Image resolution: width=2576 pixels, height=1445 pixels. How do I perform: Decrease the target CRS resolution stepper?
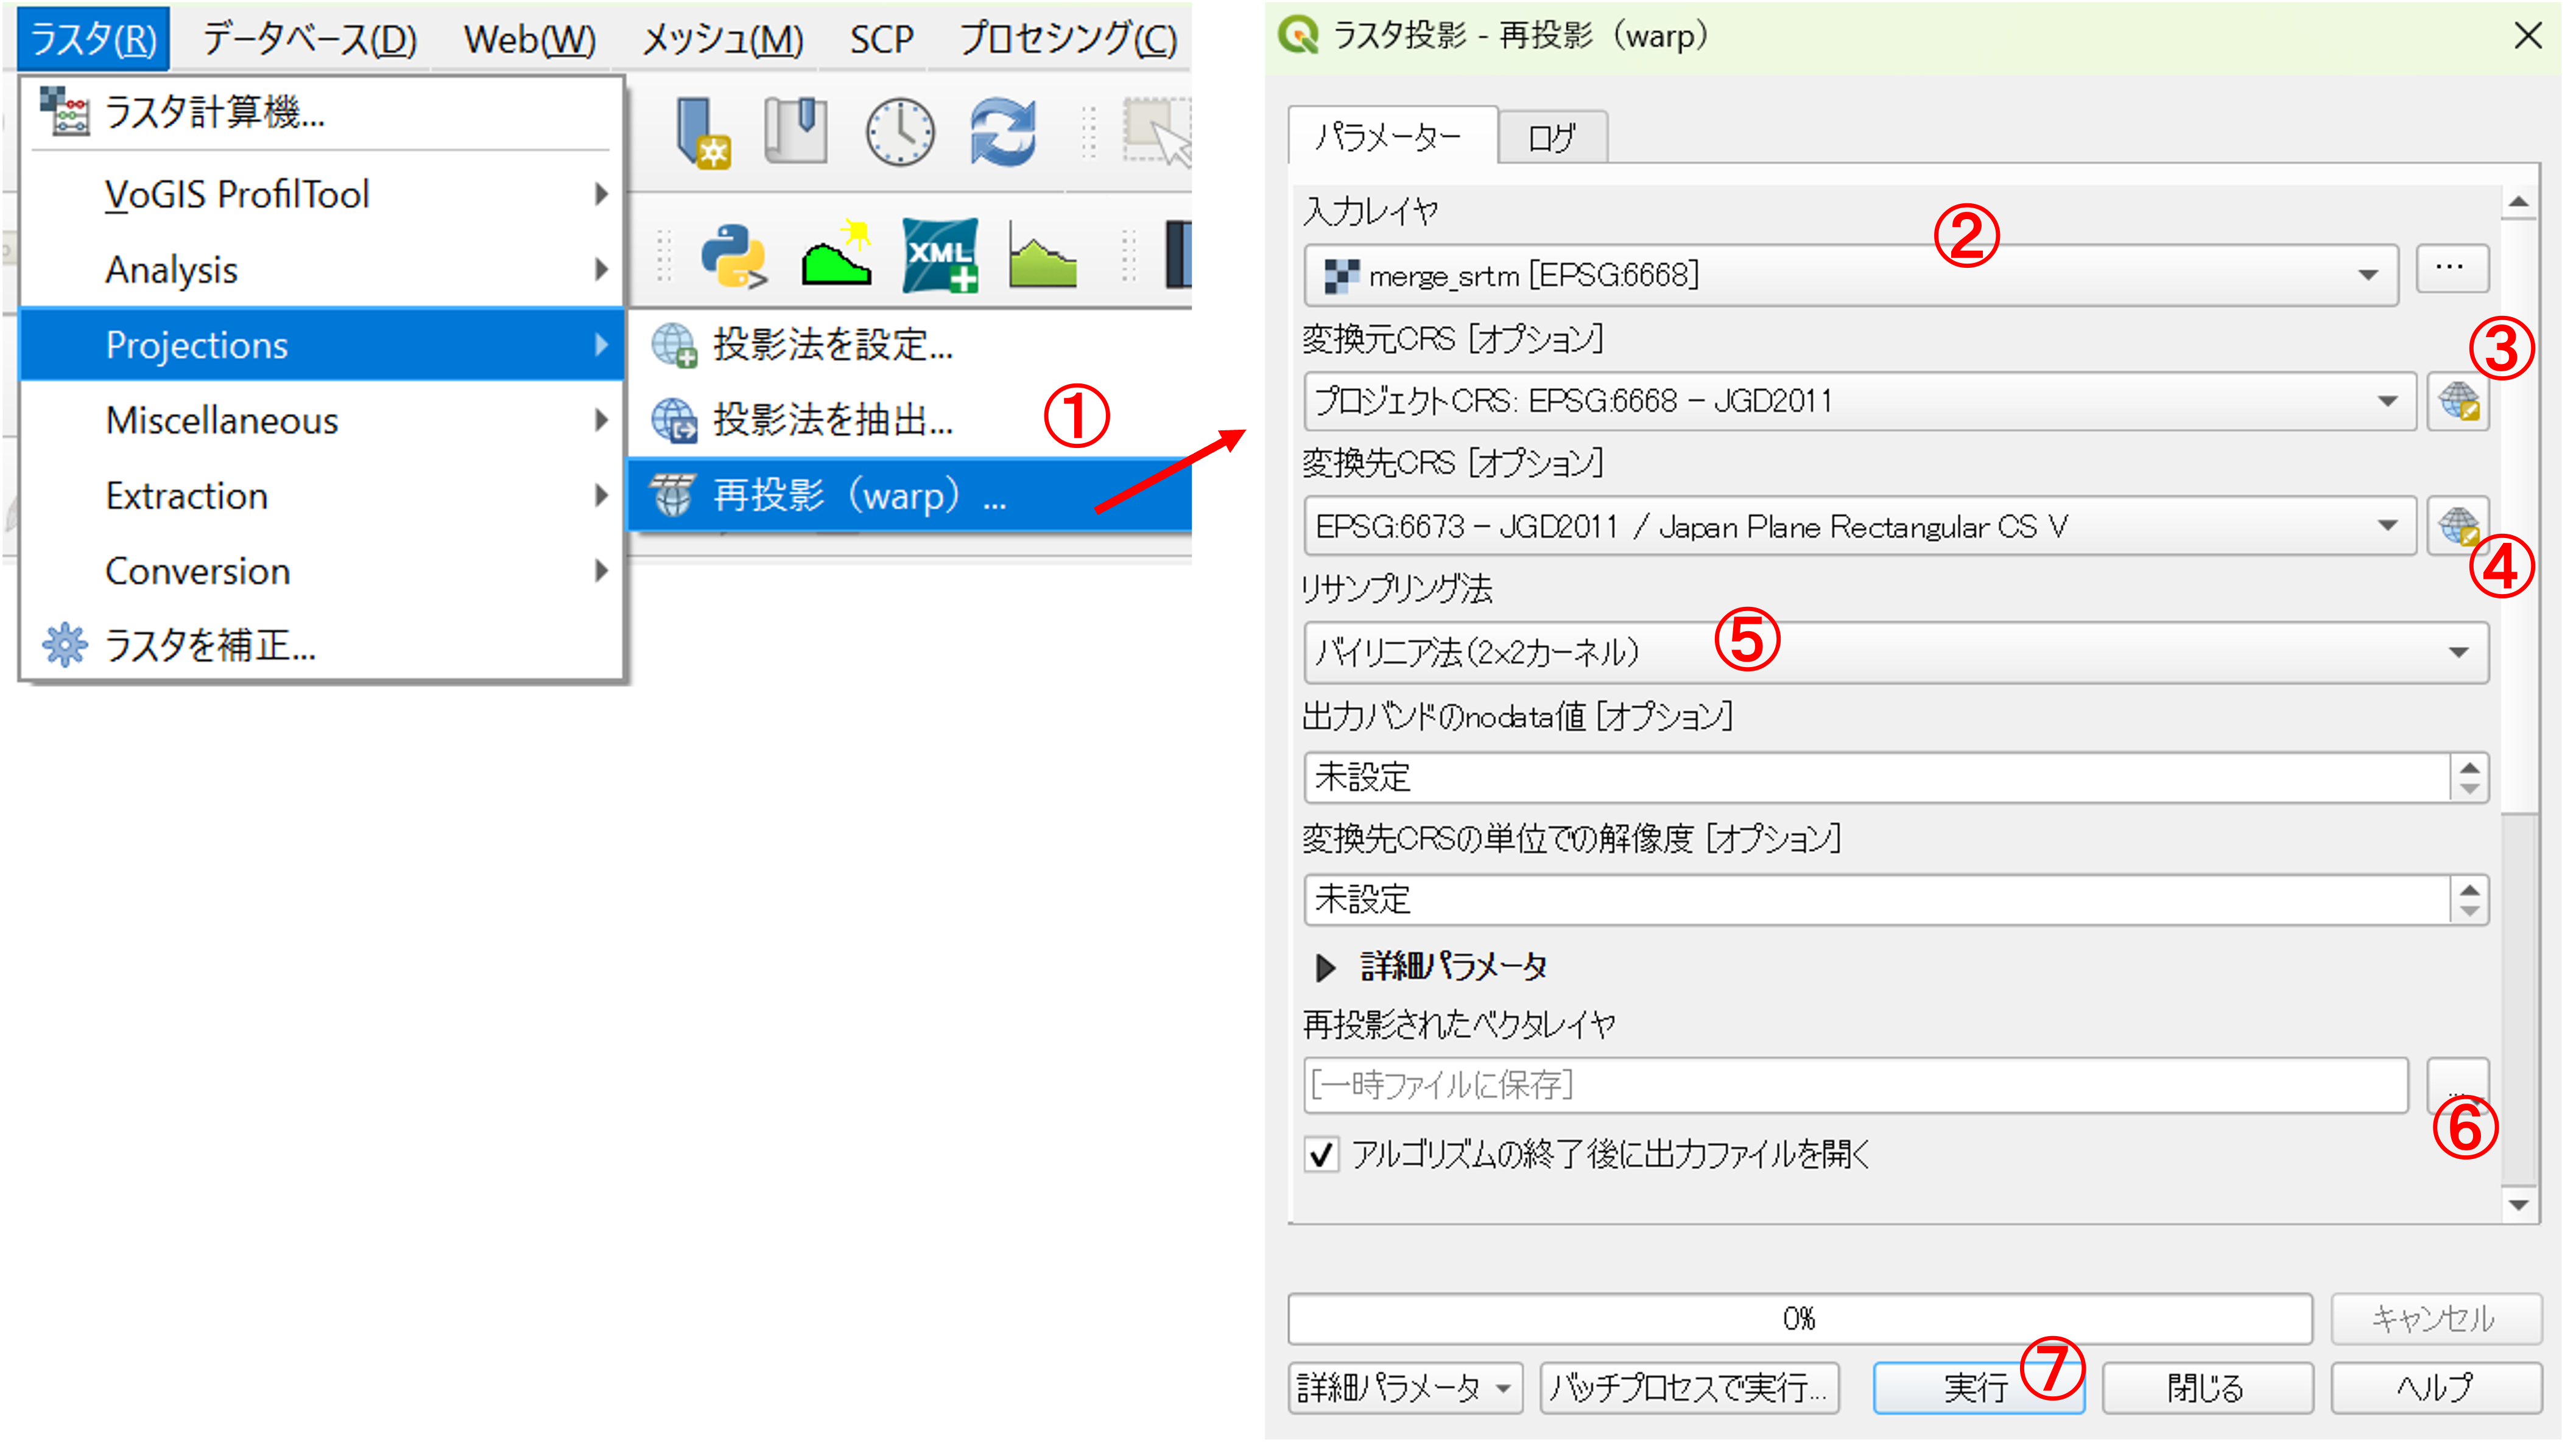2470,911
